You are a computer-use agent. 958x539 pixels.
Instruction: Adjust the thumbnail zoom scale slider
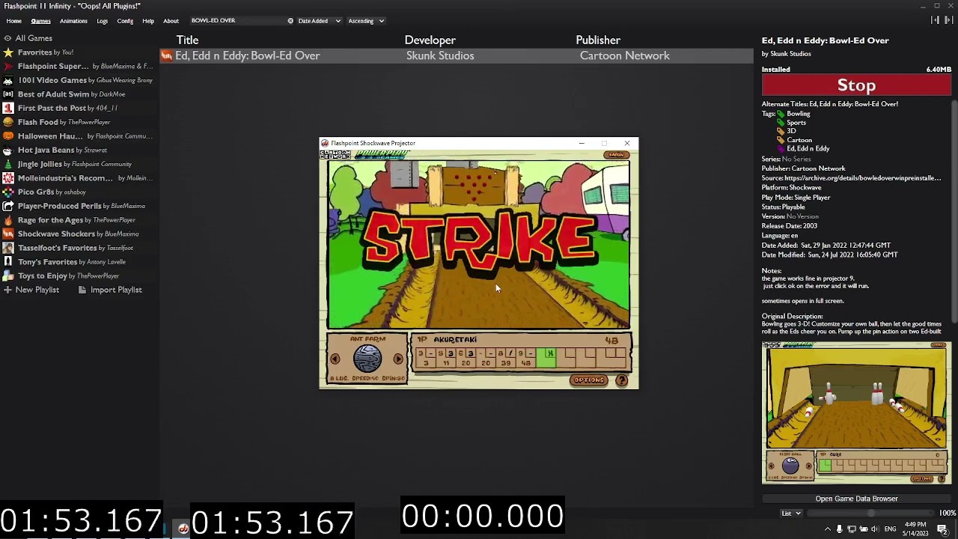point(870,514)
